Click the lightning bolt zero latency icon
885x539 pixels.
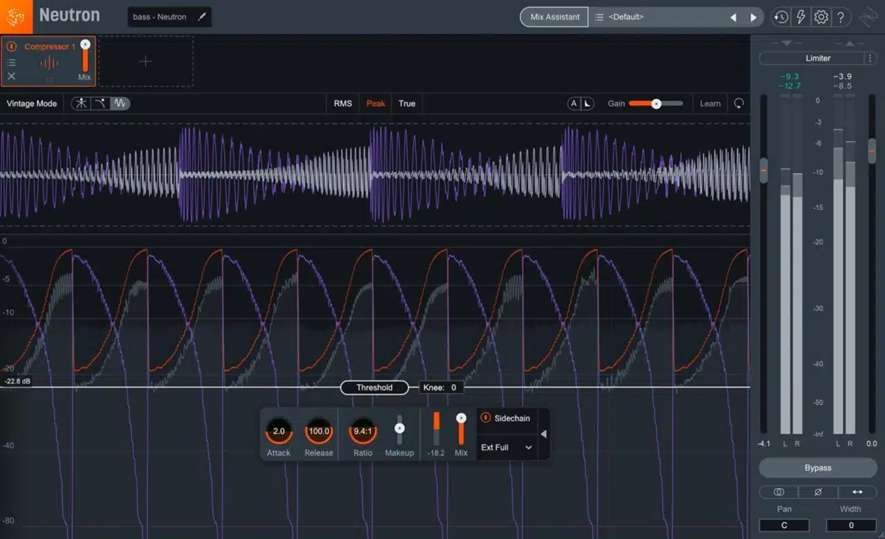click(801, 17)
